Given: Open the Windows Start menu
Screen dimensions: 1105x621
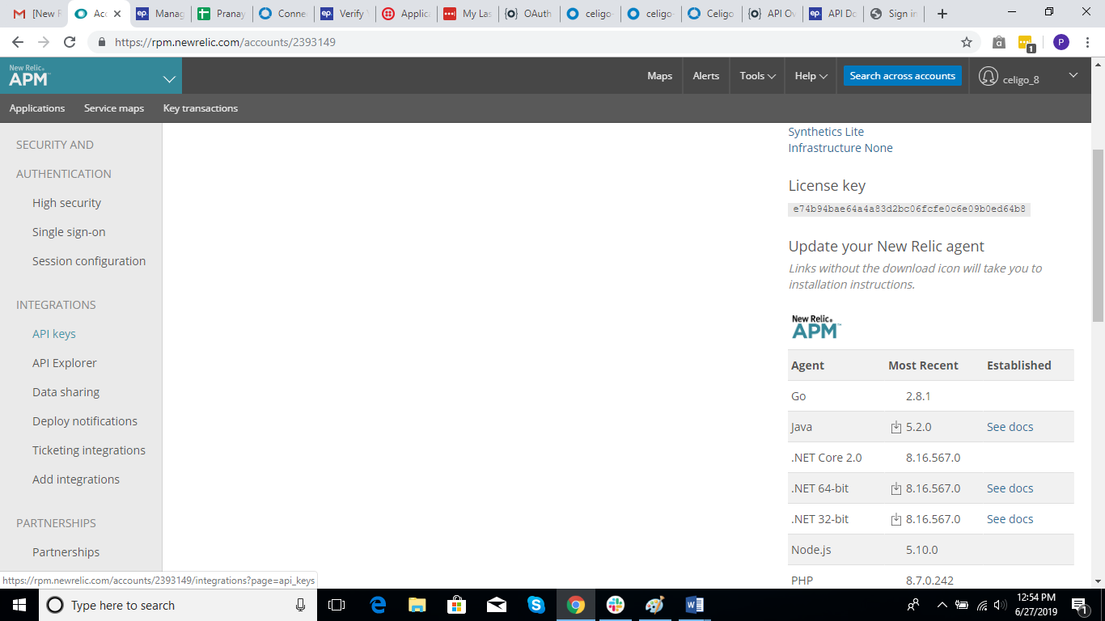Looking at the screenshot, I should click(19, 605).
